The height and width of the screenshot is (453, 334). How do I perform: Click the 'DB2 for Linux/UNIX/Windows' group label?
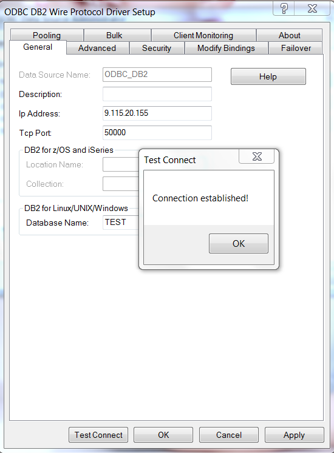[76, 208]
